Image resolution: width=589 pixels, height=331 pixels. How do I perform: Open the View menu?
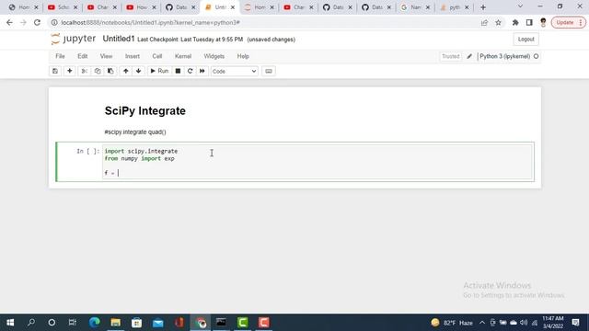point(107,56)
